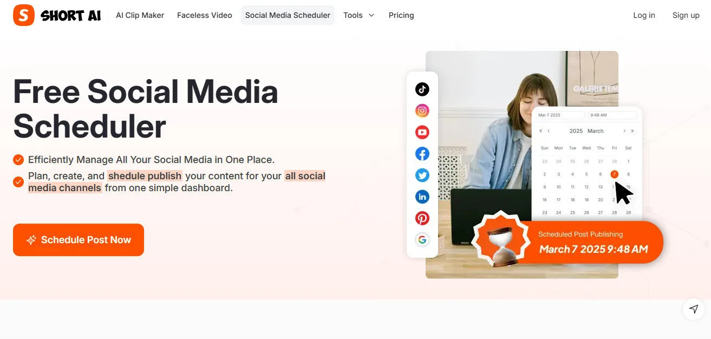Open the send message icon
Image resolution: width=711 pixels, height=339 pixels.
pyautogui.click(x=693, y=309)
